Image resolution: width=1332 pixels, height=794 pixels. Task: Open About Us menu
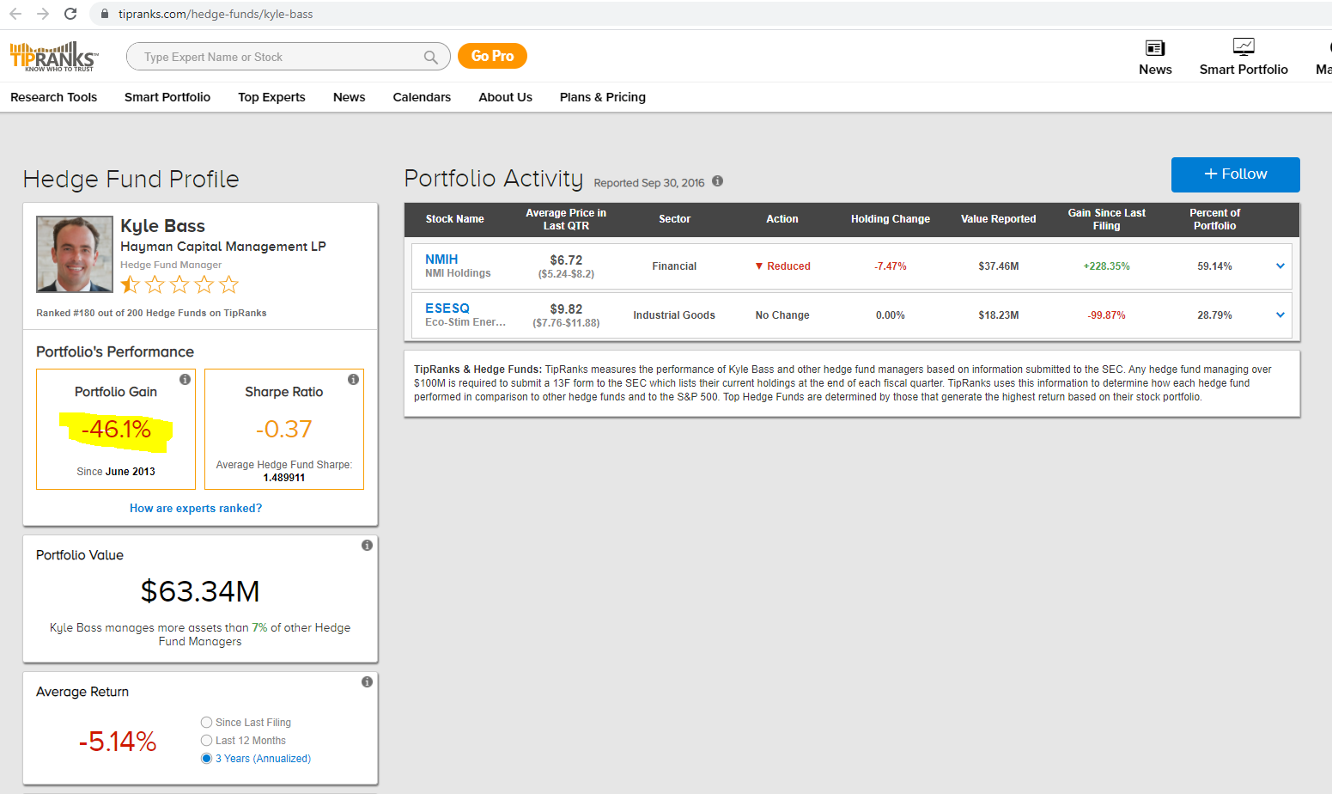click(x=506, y=97)
